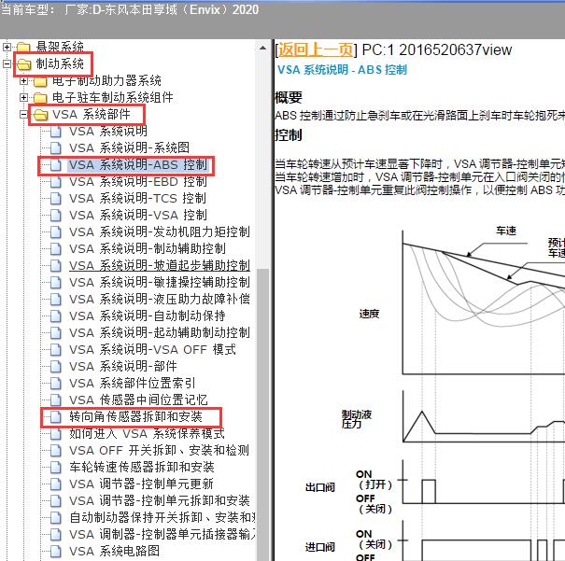Screen dimensions: 565x561
Task: Open 转向角传感器拆卸和安装 document
Action: point(135,417)
